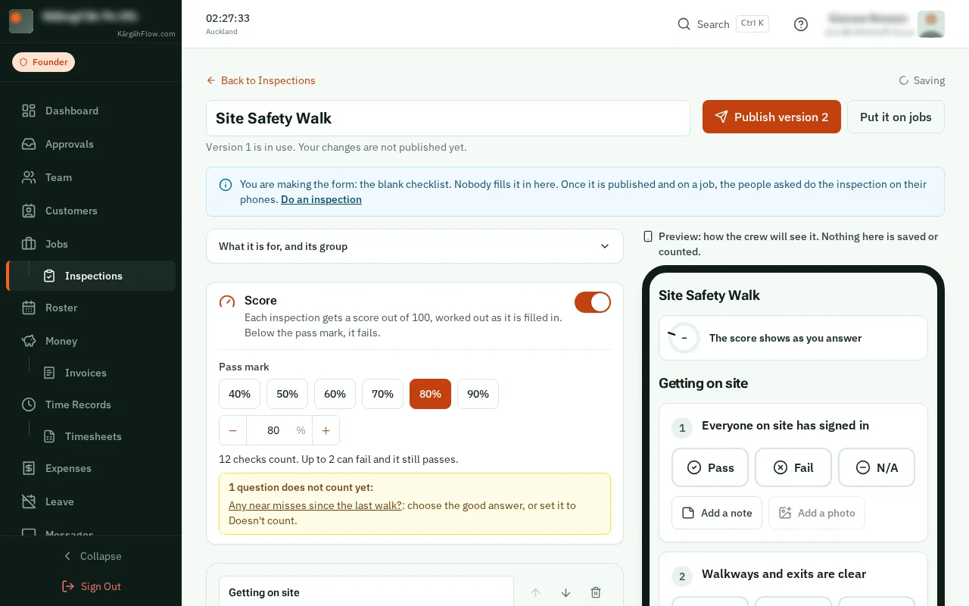Move Getting on site section up
The height and width of the screenshot is (606, 969).
(x=535, y=592)
